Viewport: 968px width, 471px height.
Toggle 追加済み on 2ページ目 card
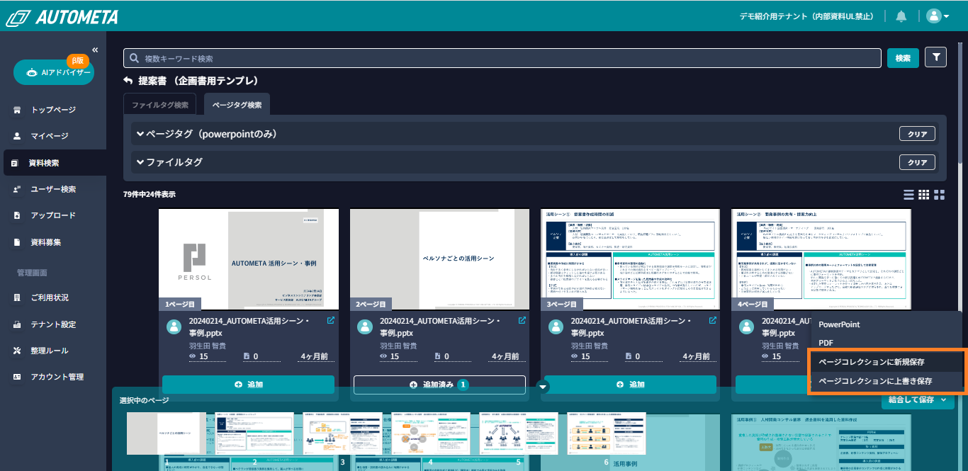pos(439,385)
